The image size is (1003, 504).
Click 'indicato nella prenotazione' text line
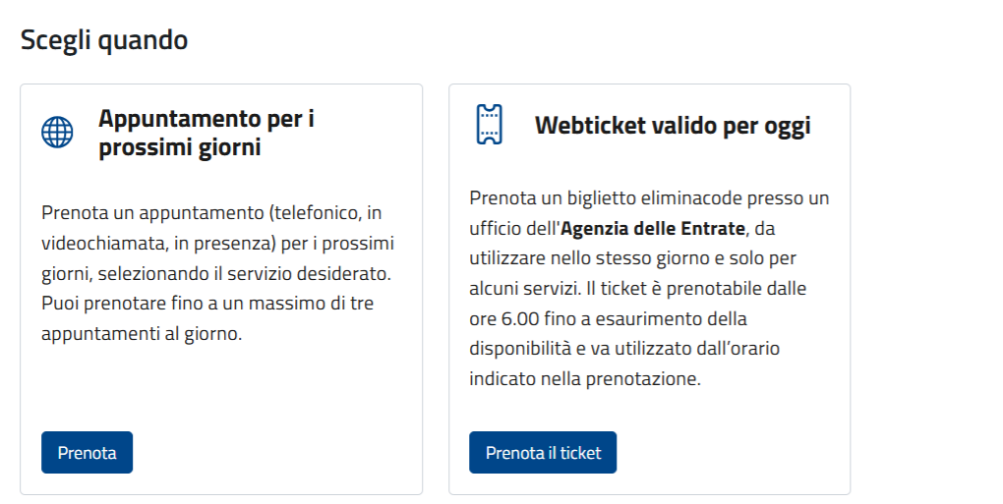click(585, 379)
